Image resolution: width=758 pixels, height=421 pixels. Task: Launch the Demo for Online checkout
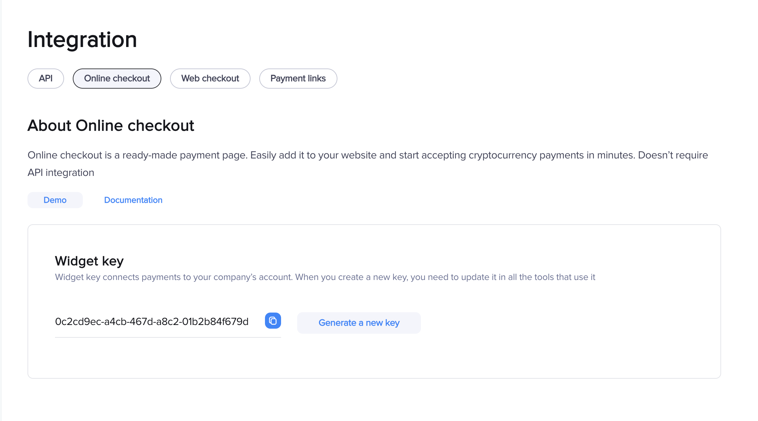click(55, 200)
